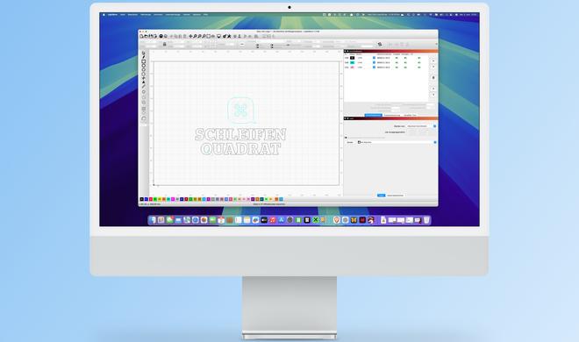Toggle the aspect ratio lock icon
The image size is (579, 342).
(164, 44)
